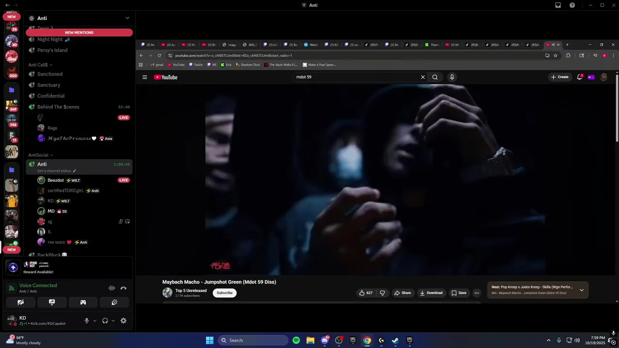Open Discord headphone output options arrow
This screenshot has height=348, width=619.
click(113, 320)
